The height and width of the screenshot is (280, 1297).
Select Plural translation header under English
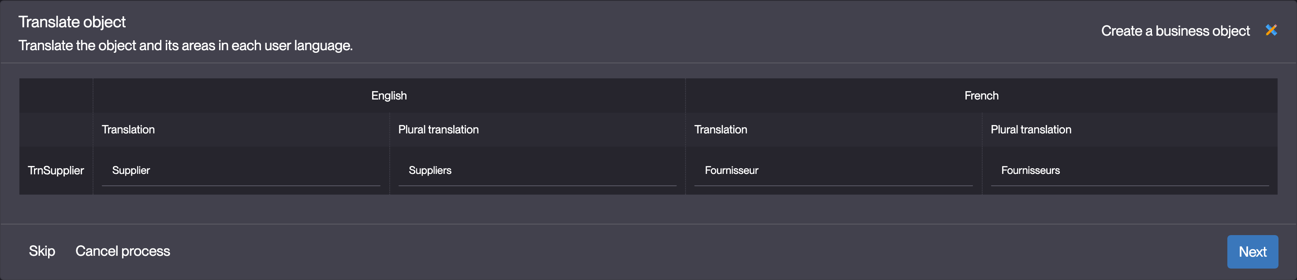(x=438, y=130)
